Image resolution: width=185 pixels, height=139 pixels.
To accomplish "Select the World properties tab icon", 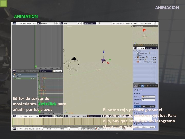I will click(x=145, y=86).
